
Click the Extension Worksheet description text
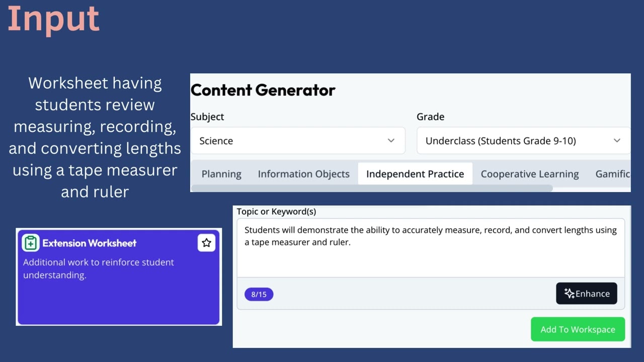(x=99, y=268)
